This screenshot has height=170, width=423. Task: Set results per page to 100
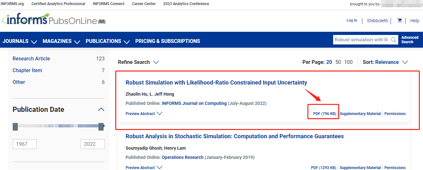348,62
